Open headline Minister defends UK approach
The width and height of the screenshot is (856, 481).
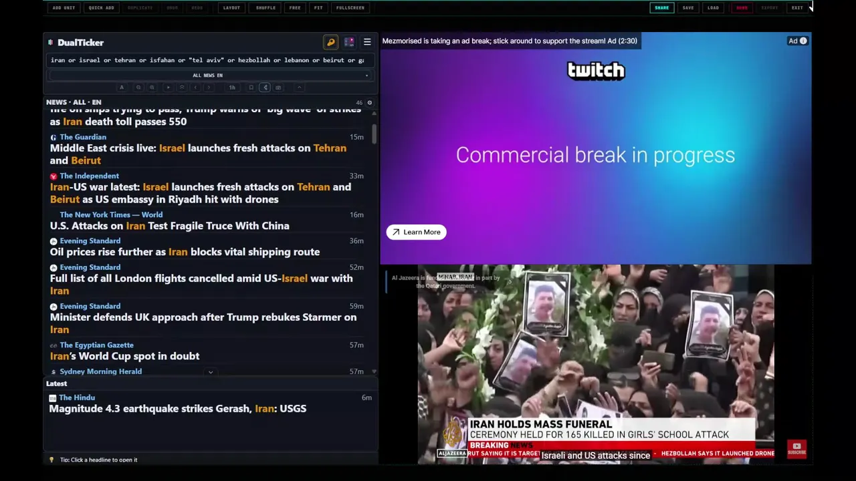point(203,323)
